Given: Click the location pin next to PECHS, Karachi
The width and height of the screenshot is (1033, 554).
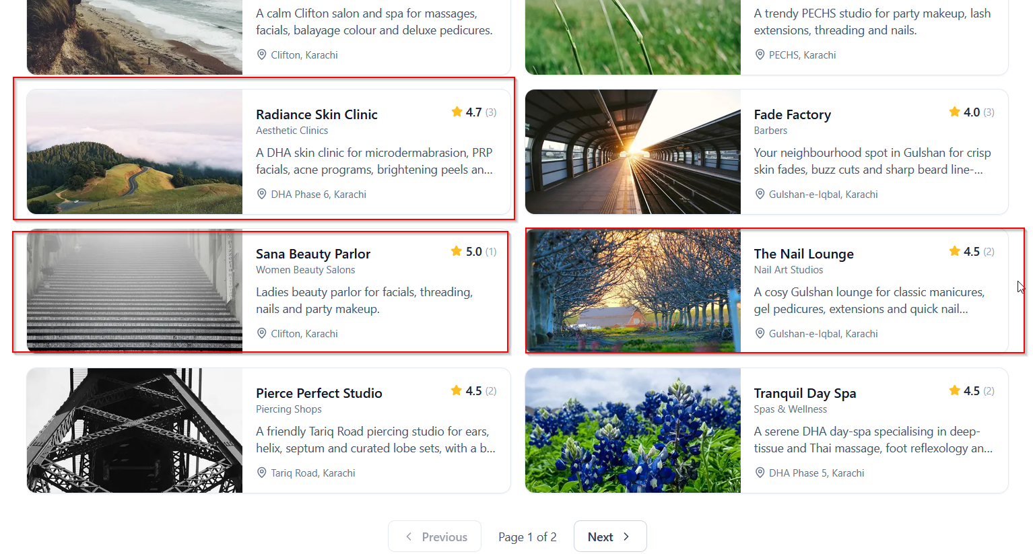Looking at the screenshot, I should tap(760, 55).
